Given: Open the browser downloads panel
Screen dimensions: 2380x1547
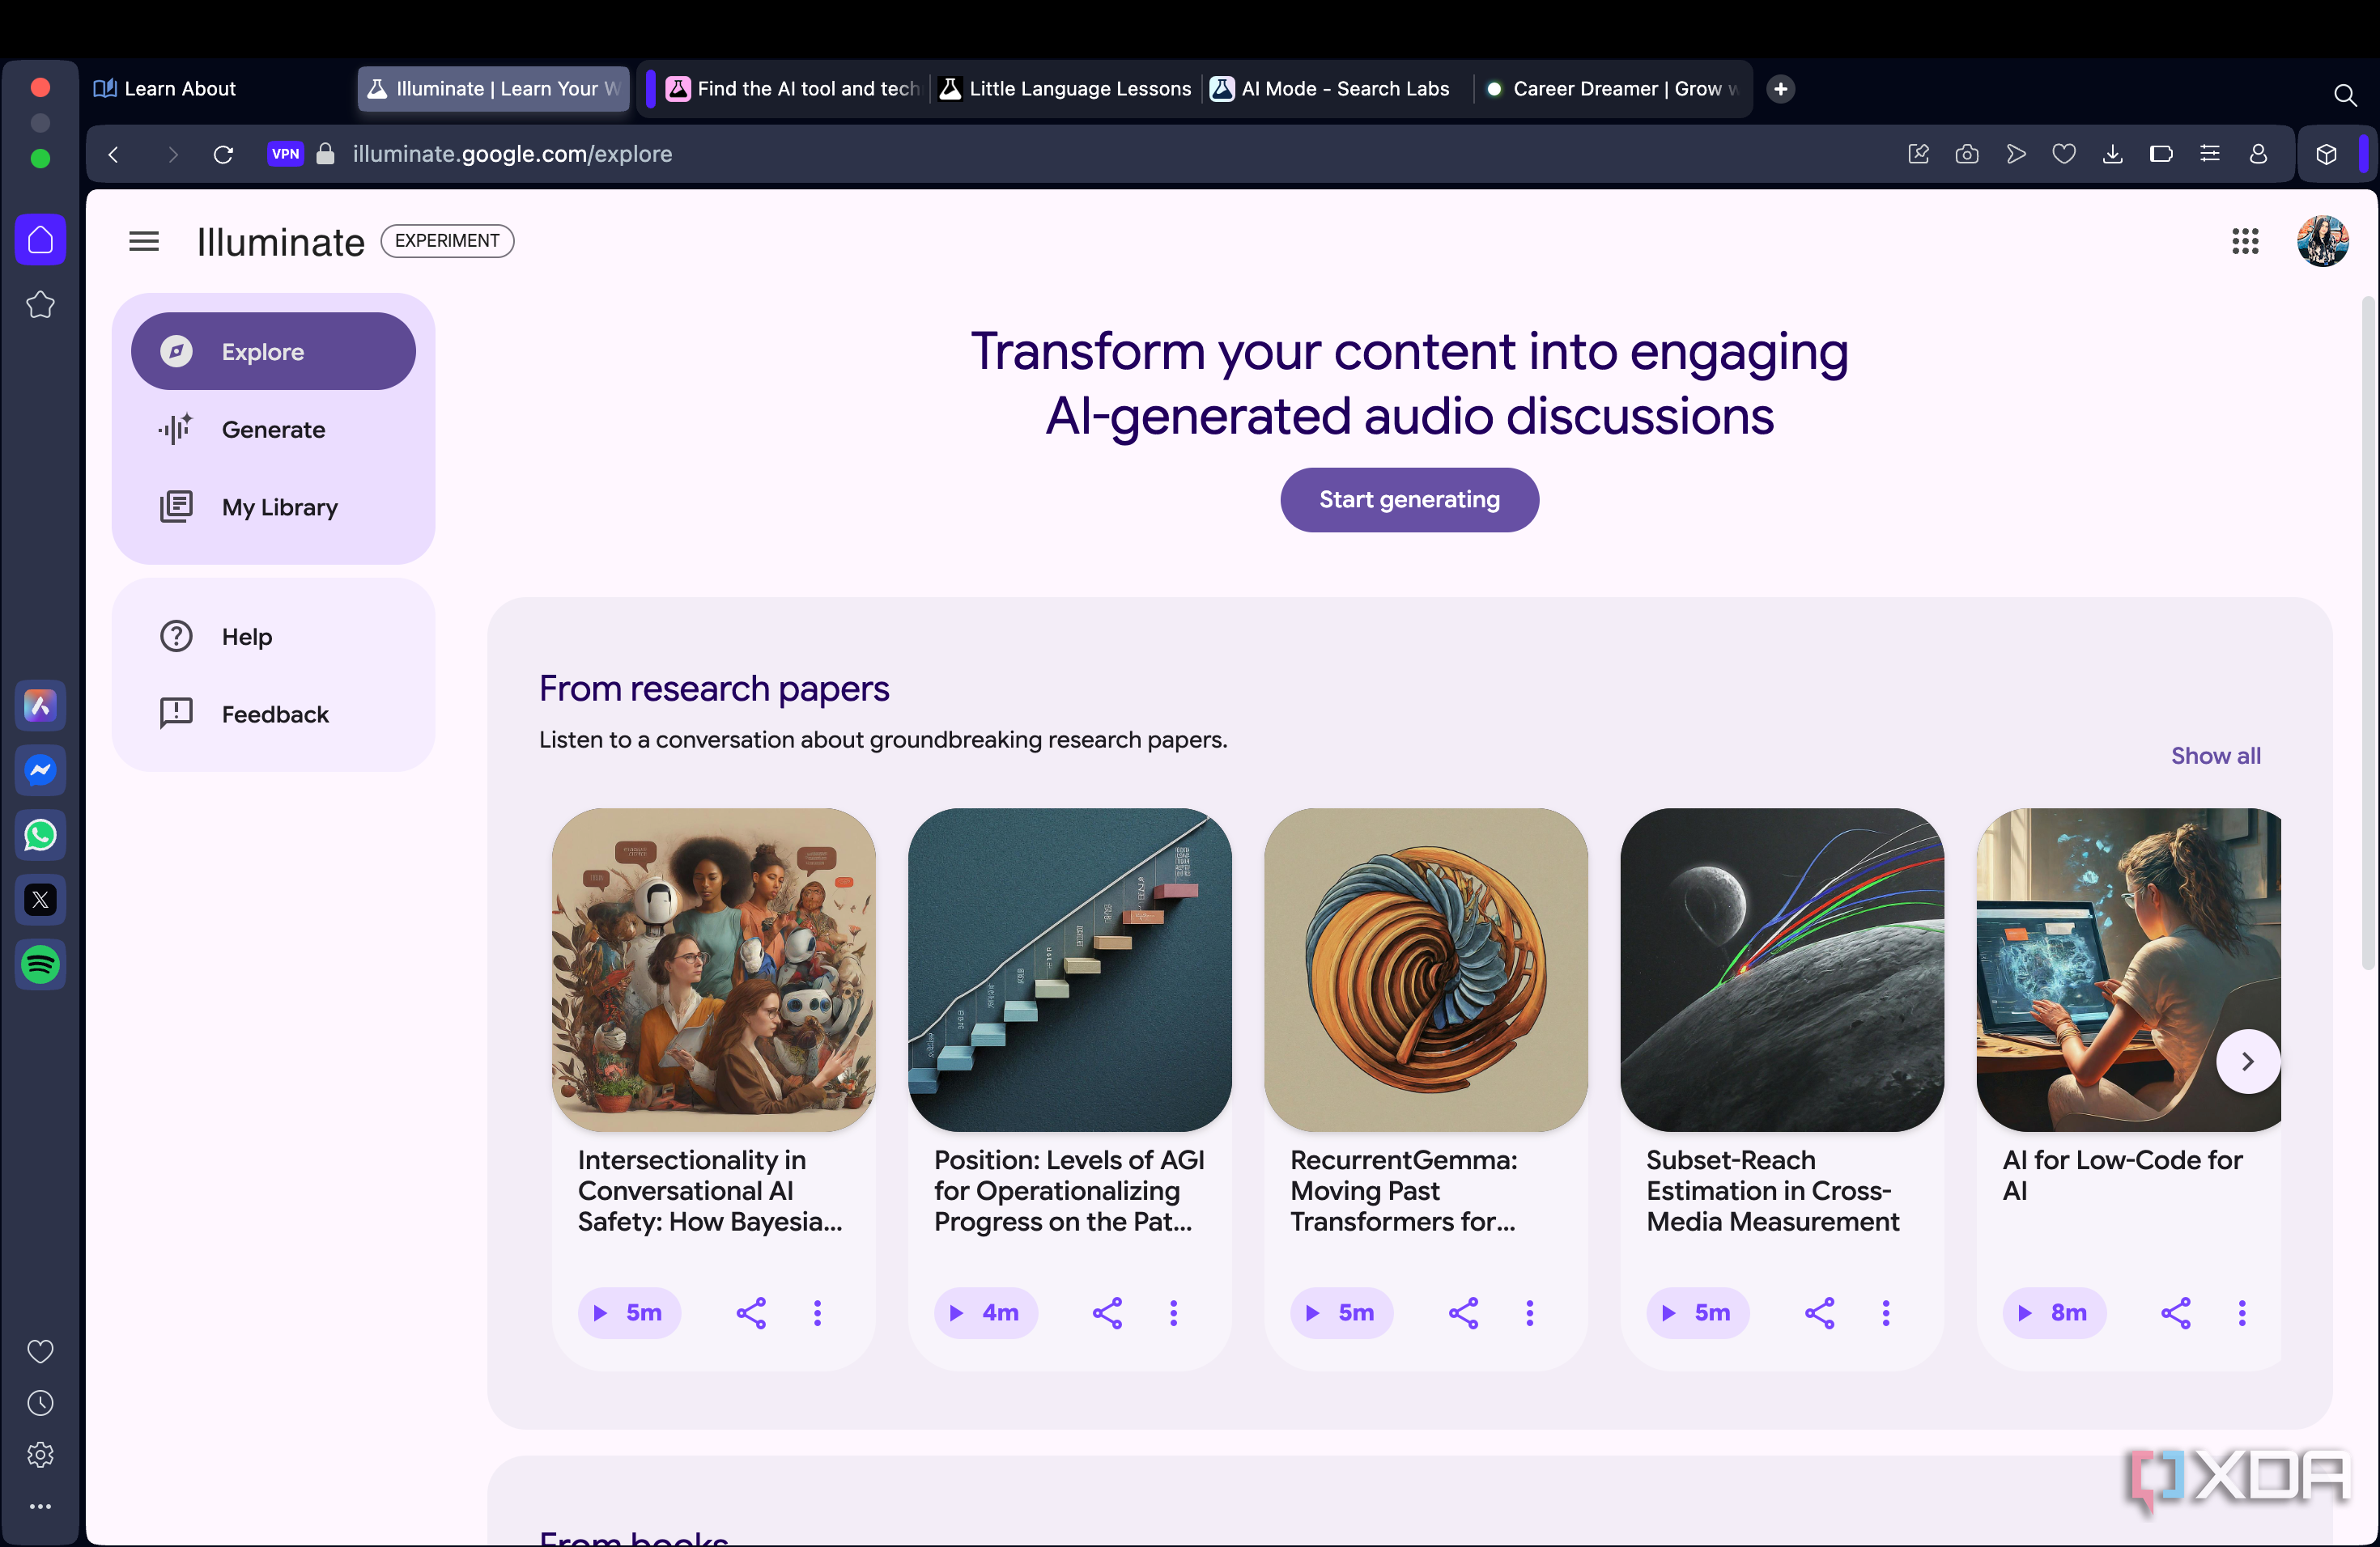Looking at the screenshot, I should tap(2112, 154).
